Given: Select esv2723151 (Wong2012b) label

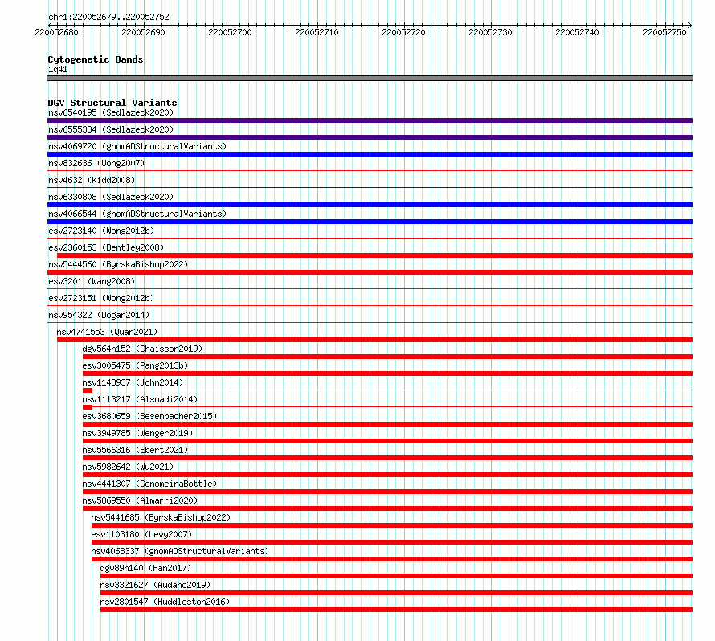Looking at the screenshot, I should click(101, 298).
